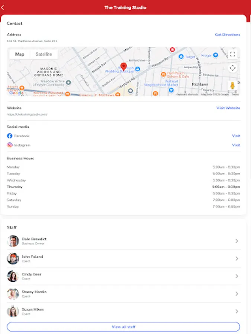Image resolution: width=251 pixels, height=334 pixels.
Task: Click the Instagram logo icon
Action: (x=10, y=145)
